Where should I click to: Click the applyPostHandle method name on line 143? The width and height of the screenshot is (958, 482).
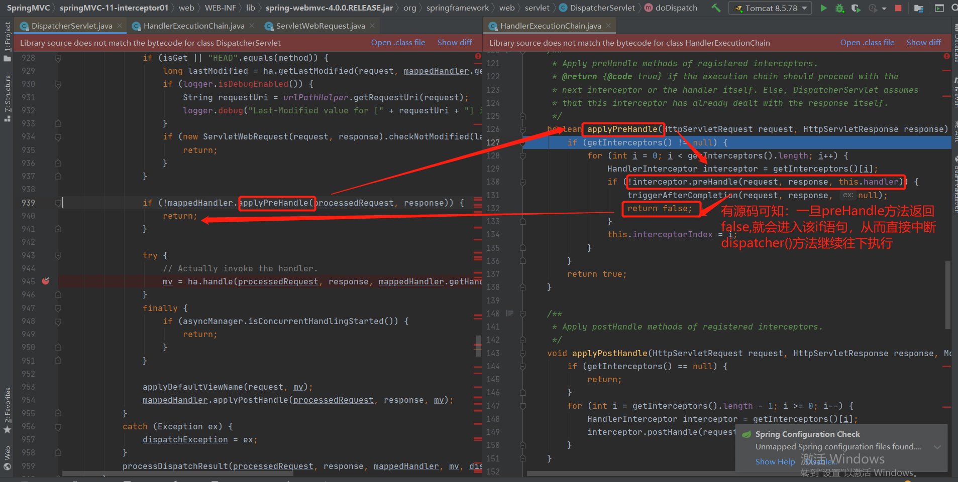(x=610, y=353)
